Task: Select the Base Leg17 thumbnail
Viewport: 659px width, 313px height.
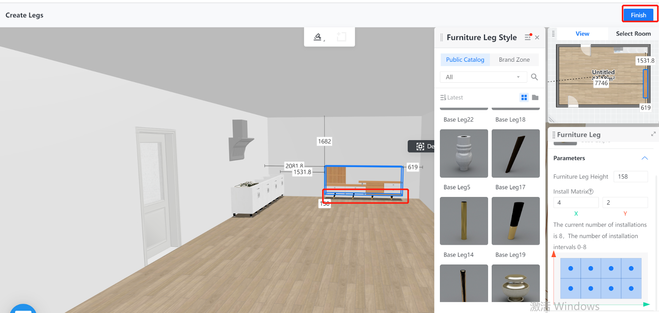Action: (x=516, y=153)
